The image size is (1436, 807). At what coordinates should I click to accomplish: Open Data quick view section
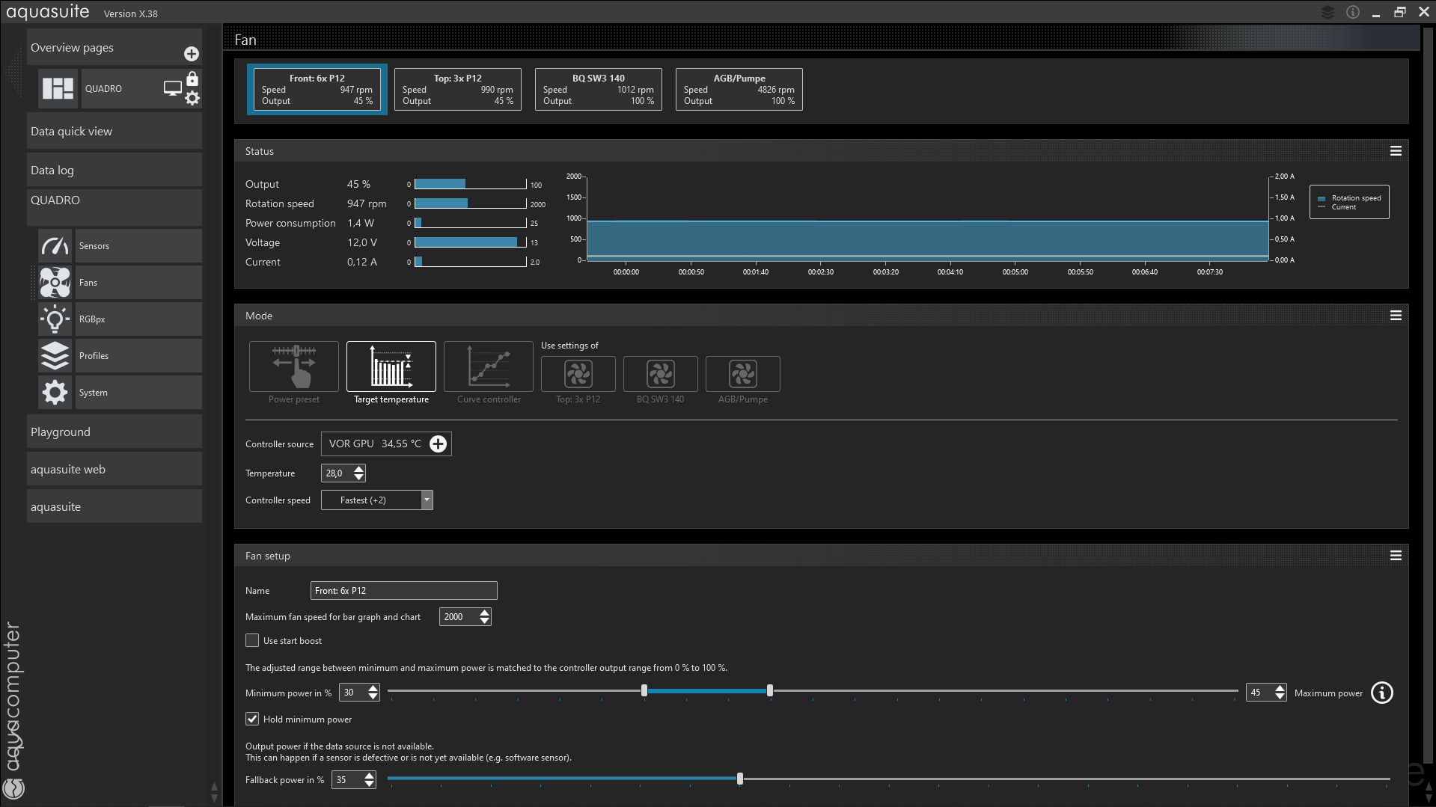[114, 131]
